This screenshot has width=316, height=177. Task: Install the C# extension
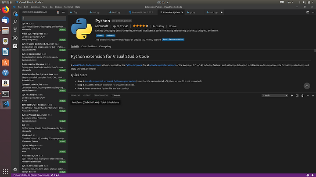62,131
